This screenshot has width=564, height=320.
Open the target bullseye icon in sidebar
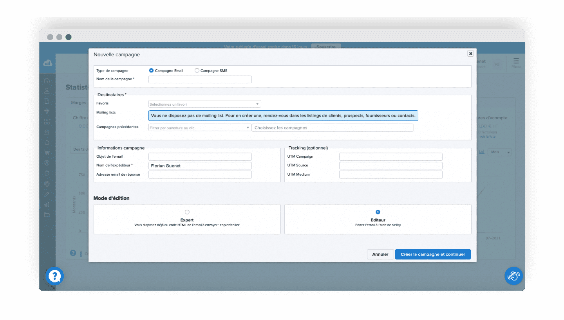point(47,183)
